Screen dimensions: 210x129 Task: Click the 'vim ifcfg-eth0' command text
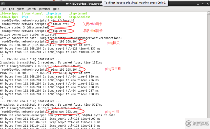pyautogui.click(x=62, y=20)
